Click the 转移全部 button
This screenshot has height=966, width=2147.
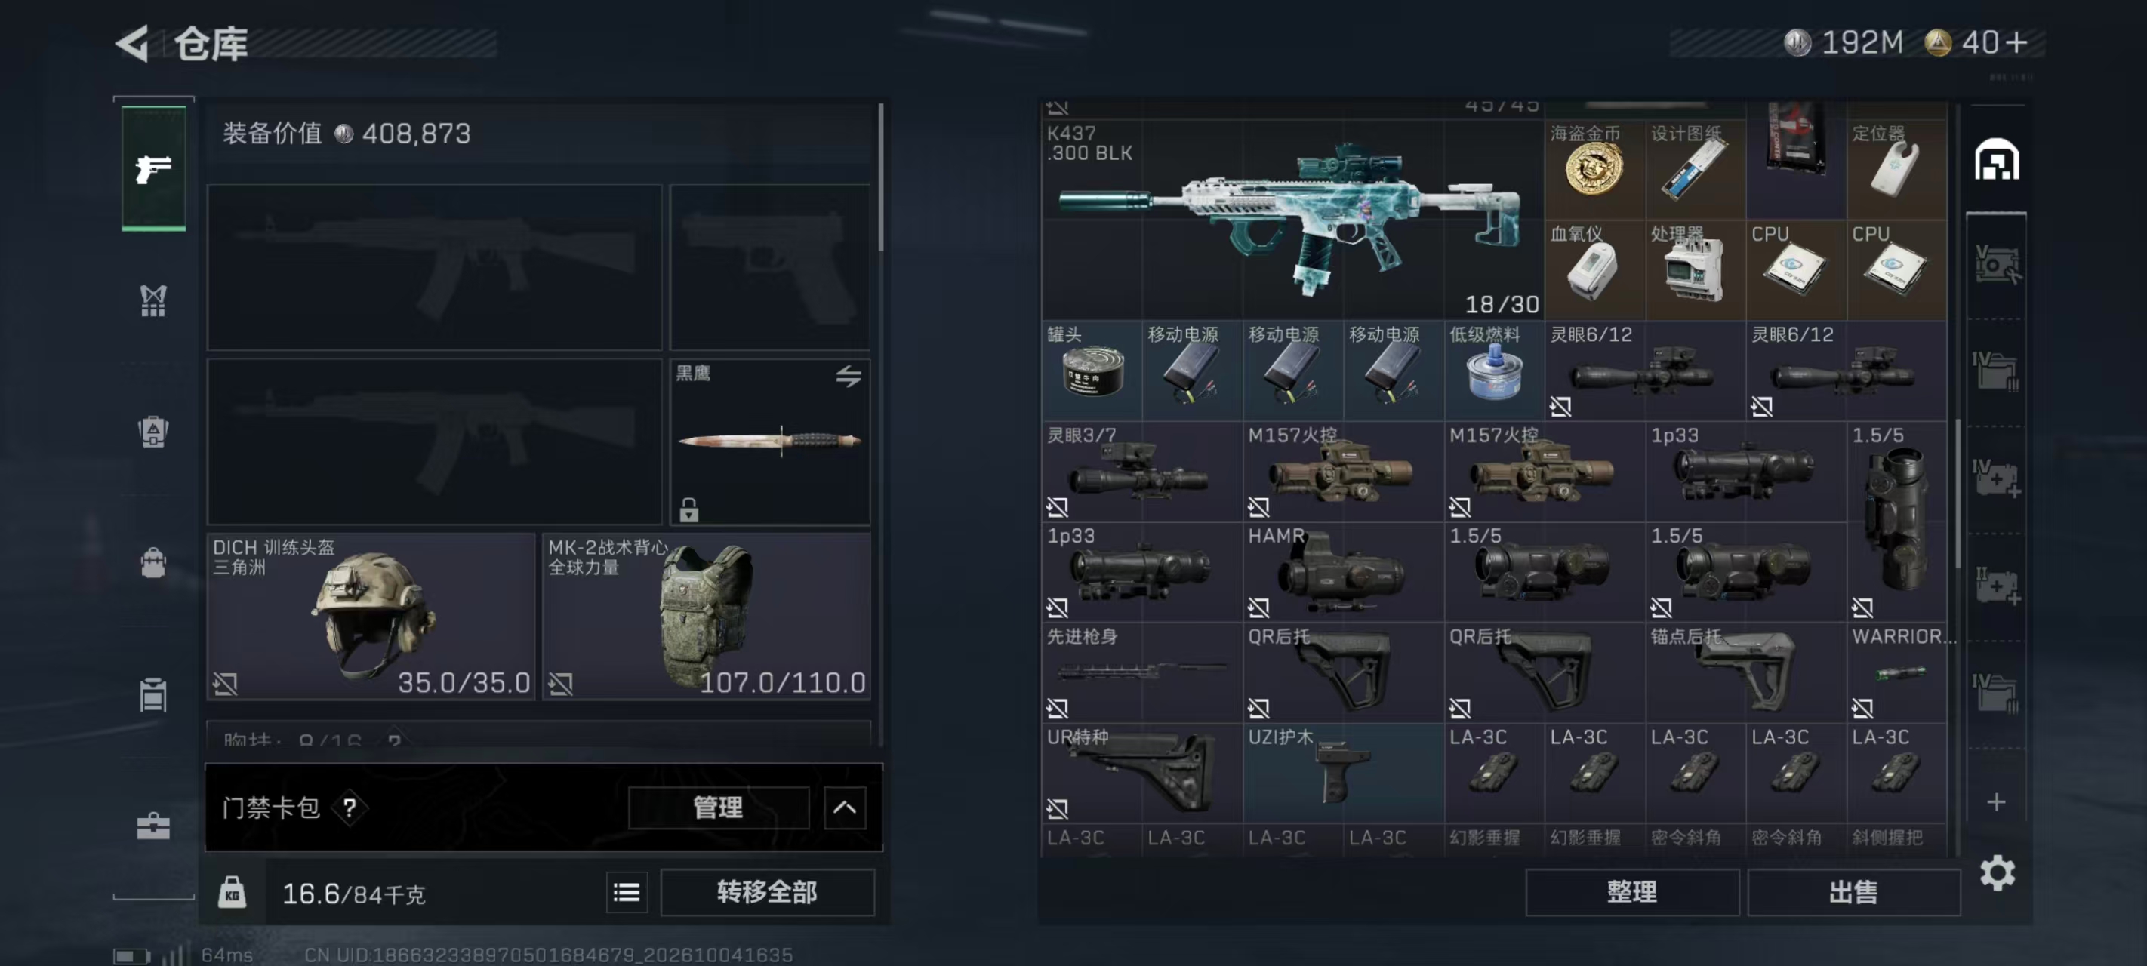(x=767, y=892)
